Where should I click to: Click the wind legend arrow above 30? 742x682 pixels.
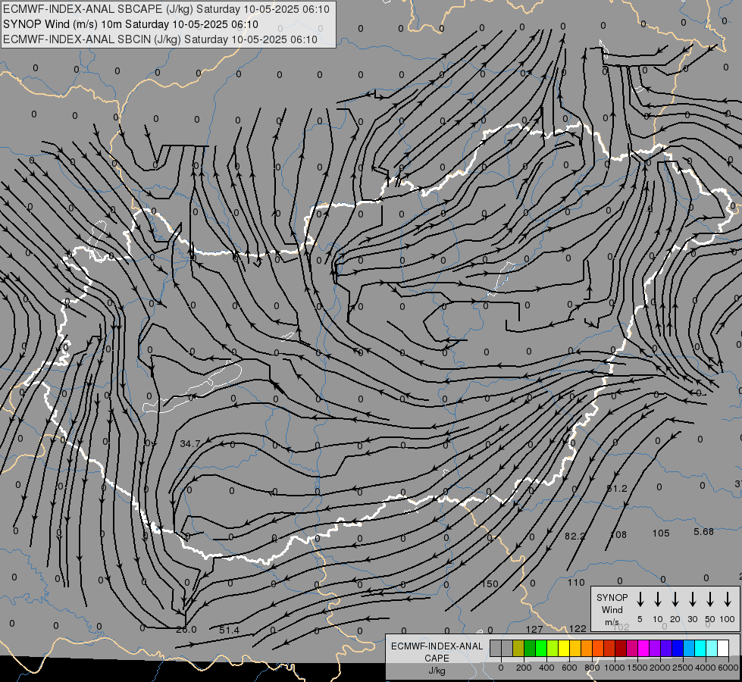692,599
